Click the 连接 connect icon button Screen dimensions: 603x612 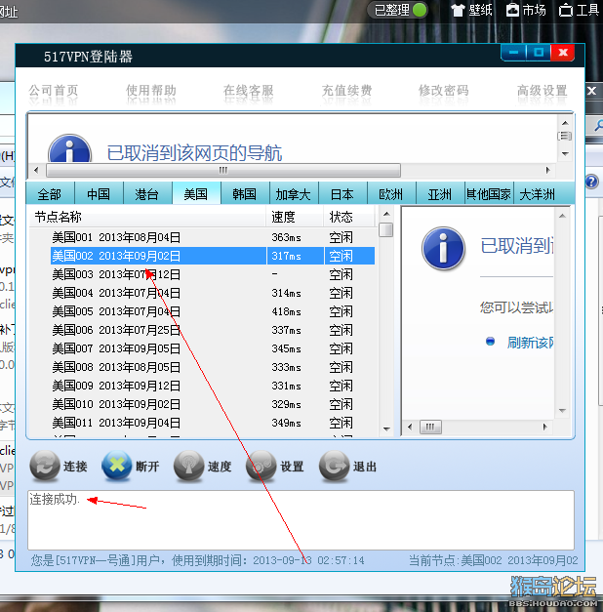(45, 466)
